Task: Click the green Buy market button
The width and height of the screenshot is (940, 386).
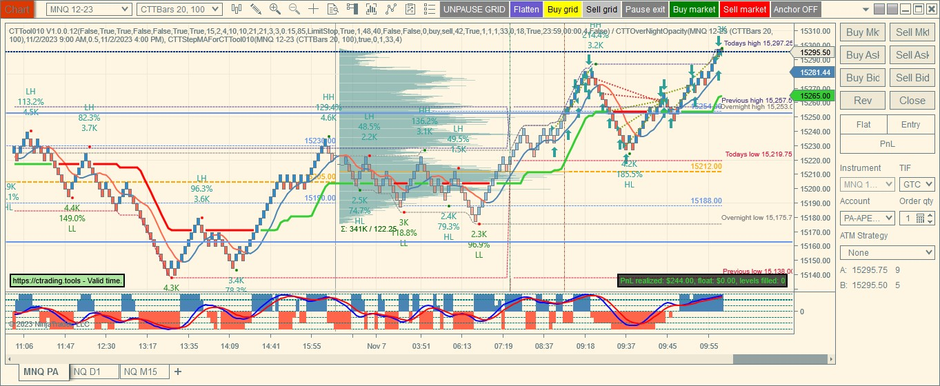Action: pyautogui.click(x=694, y=10)
